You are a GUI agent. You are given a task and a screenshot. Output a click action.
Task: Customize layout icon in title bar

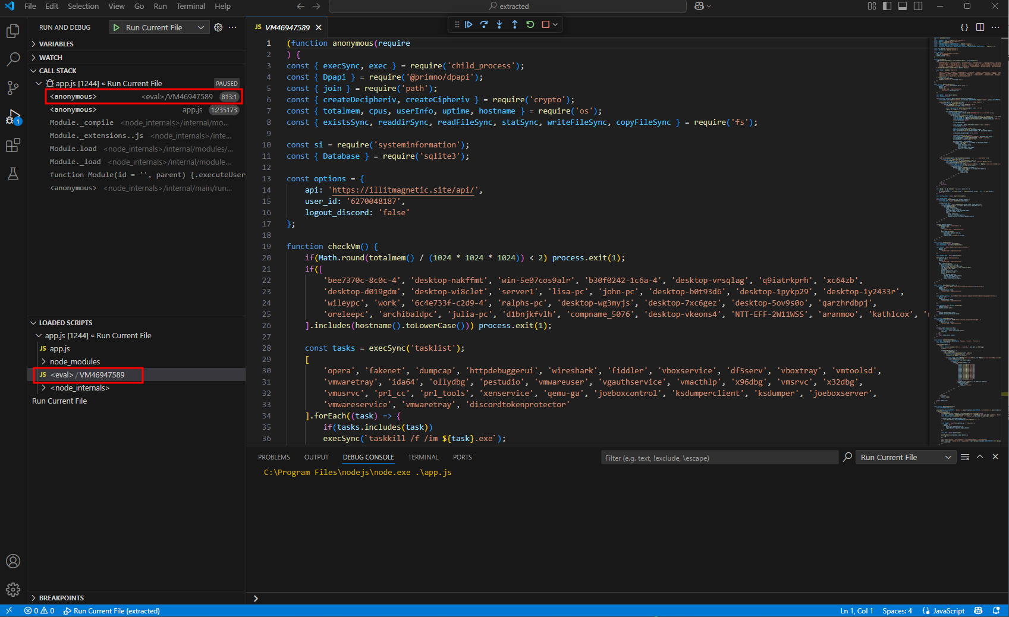click(872, 6)
